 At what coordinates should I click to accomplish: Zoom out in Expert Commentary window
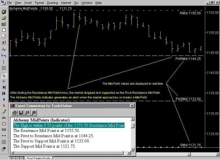pyautogui.click(x=27, y=113)
